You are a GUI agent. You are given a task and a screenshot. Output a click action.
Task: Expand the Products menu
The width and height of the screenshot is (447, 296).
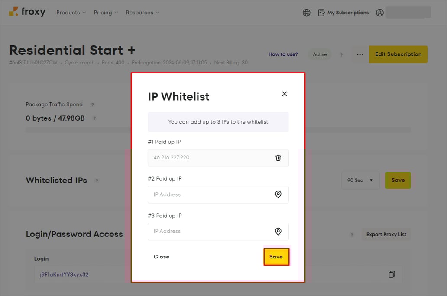click(71, 13)
